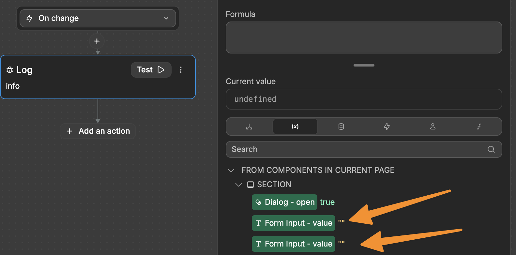This screenshot has height=255, width=516.
Task: Open the database icon tab
Action: (341, 127)
